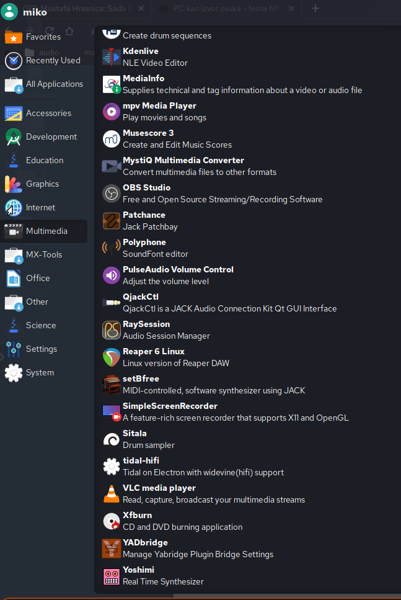Select the Science category
Viewport: 401px width, 600px height.
[x=44, y=326]
